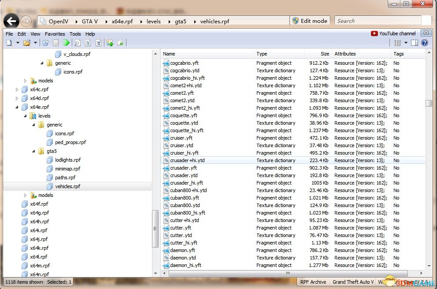Screen dimensions: 437x289
Task: Expand the x64d.rpf tree node
Action: [17, 98]
